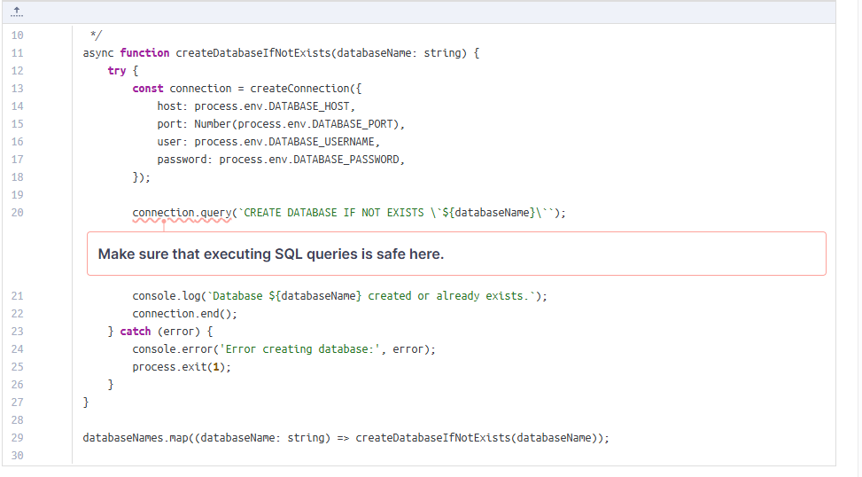Image resolution: width=862 pixels, height=477 pixels.
Task: Click 'password: process.env.DATABASE_PASSWORD,' line
Action: coord(281,160)
